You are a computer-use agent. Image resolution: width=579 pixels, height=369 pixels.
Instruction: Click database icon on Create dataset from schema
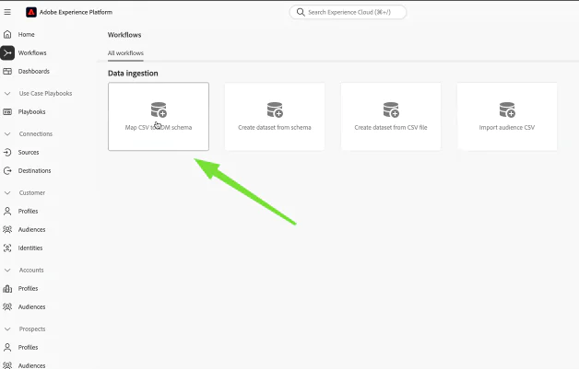click(x=275, y=110)
